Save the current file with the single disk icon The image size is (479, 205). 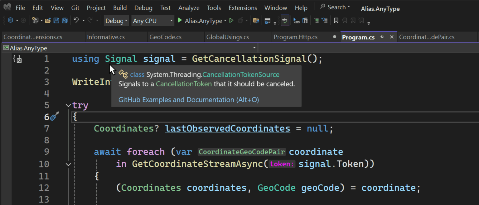click(56, 21)
